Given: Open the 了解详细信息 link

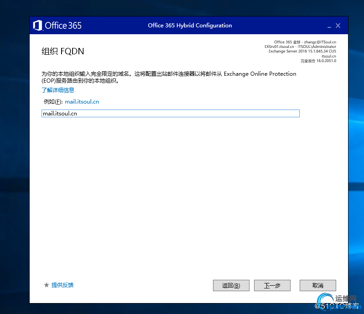Looking at the screenshot, I should tap(58, 90).
